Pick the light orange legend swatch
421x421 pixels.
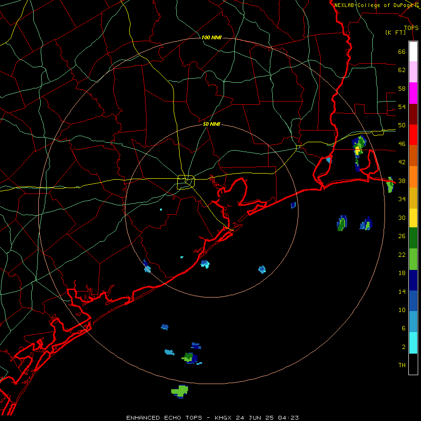413,177
